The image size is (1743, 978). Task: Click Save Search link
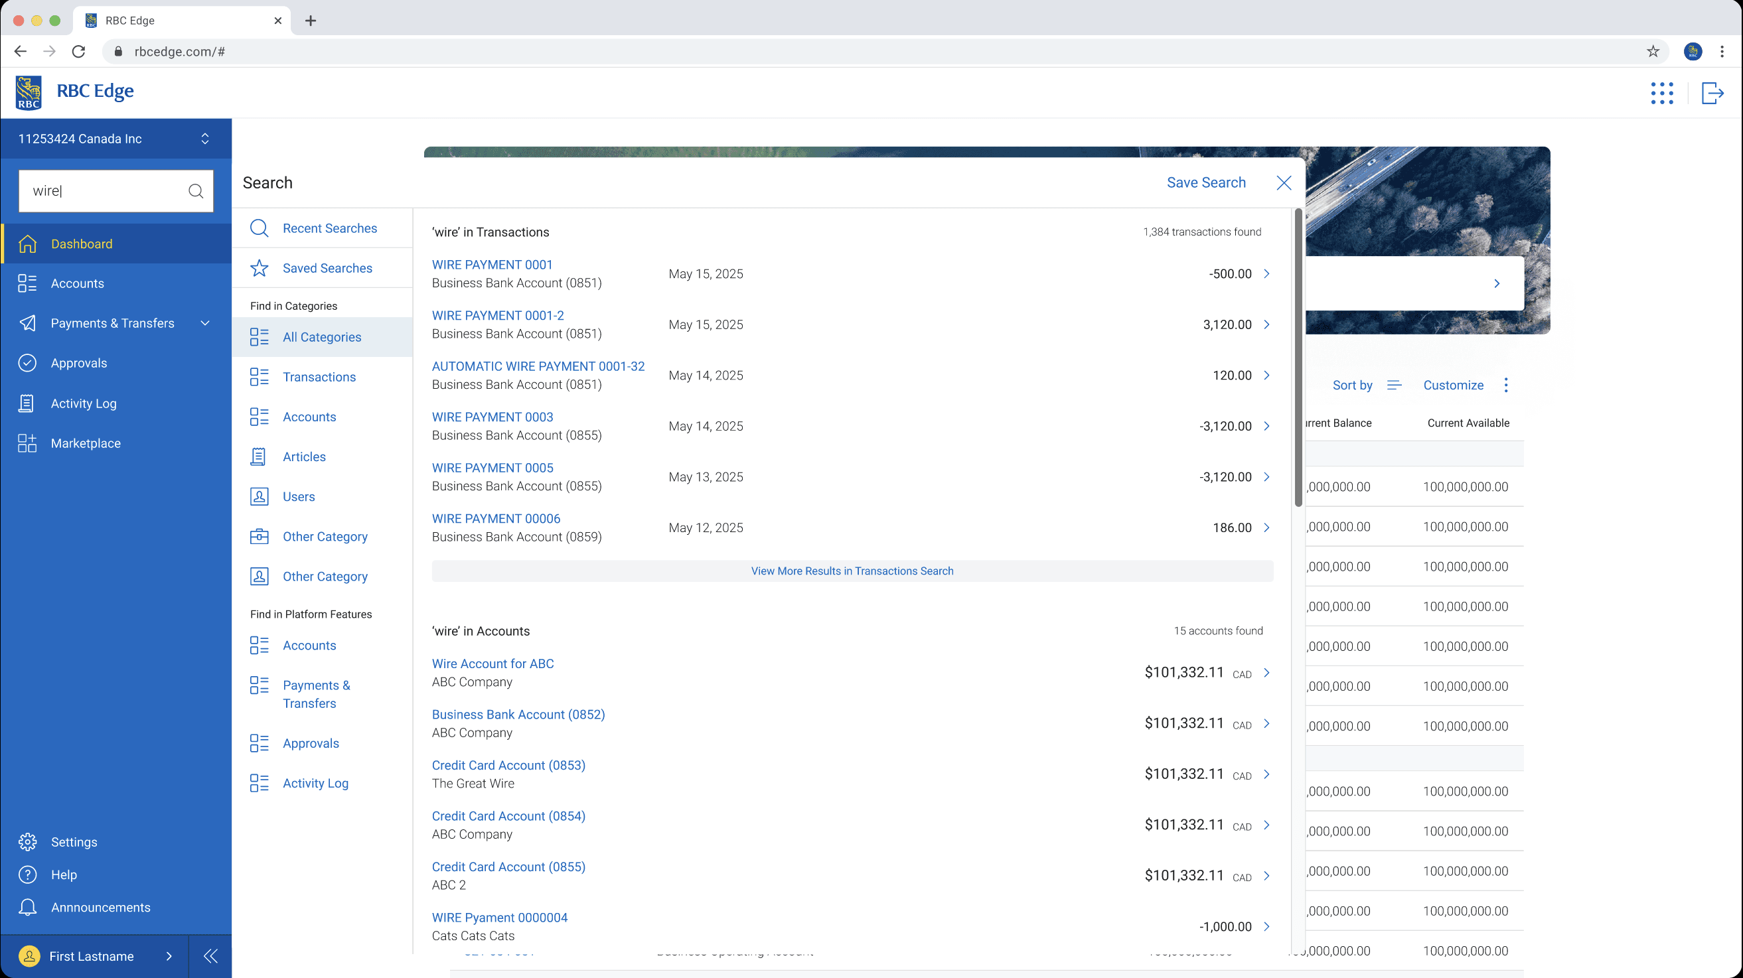[x=1206, y=182]
